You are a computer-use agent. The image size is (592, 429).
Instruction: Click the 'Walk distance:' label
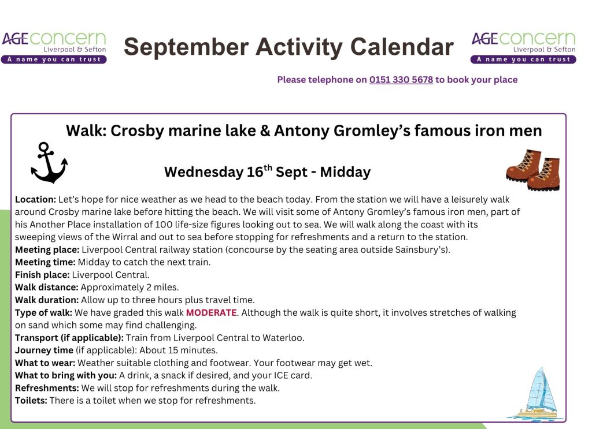[47, 288]
